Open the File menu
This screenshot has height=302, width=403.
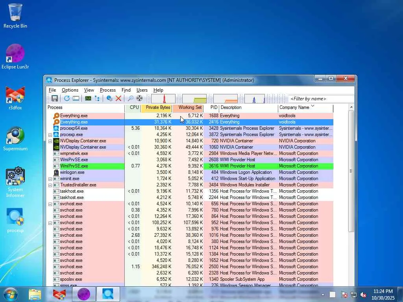point(52,90)
